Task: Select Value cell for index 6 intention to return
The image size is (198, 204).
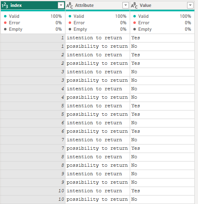Action: point(162,123)
